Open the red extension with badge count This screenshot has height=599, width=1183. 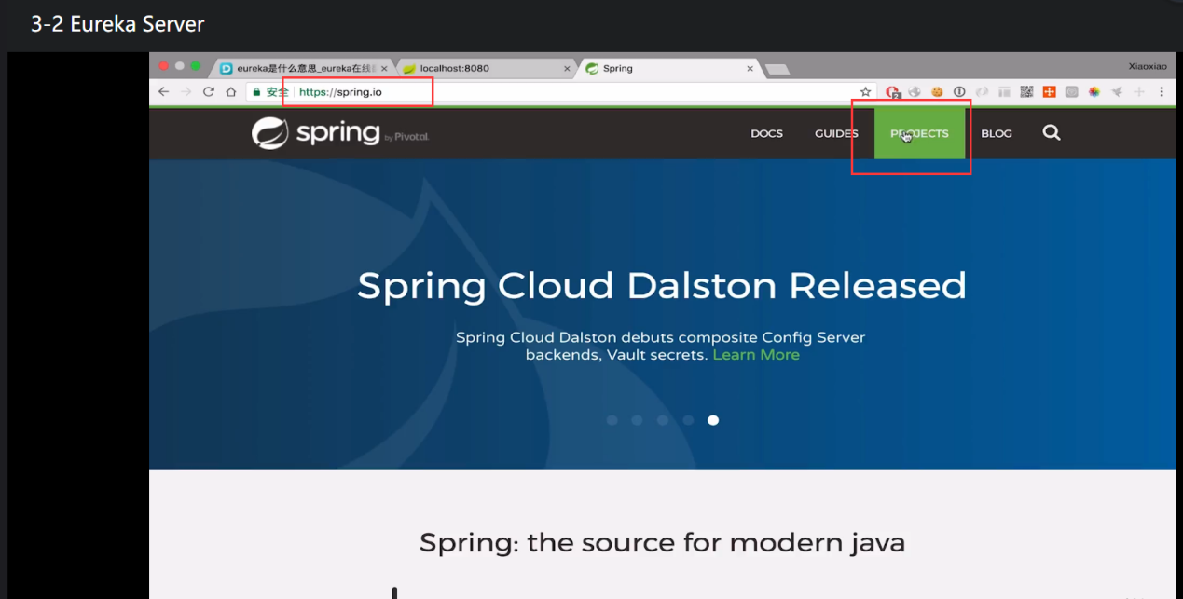893,92
